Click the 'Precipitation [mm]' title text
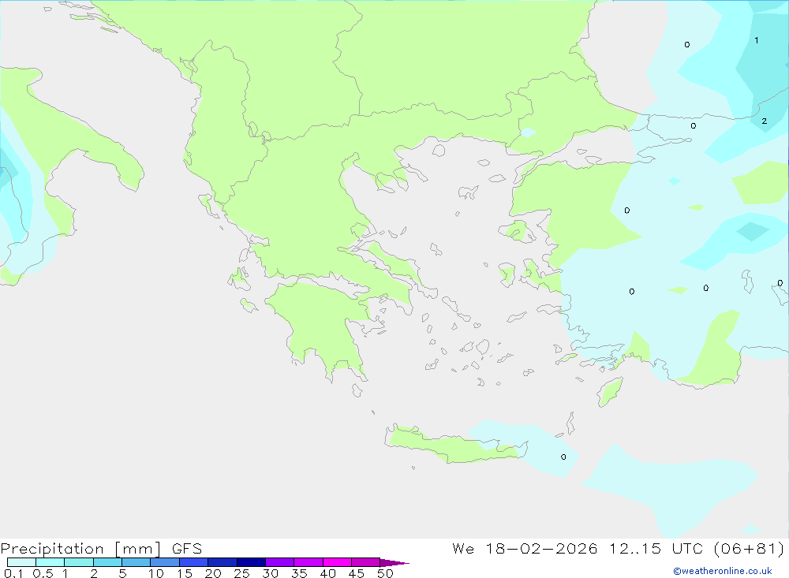 pyautogui.click(x=80, y=549)
